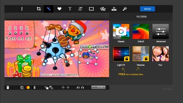
Task: Click the Textures label
Action: 140,65
